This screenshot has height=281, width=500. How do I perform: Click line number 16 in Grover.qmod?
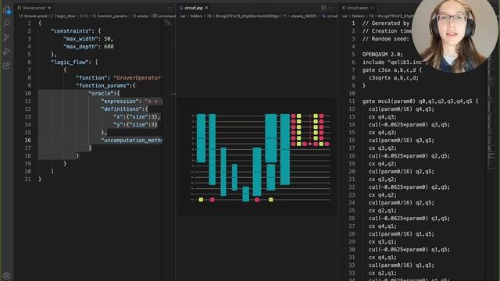click(28, 140)
